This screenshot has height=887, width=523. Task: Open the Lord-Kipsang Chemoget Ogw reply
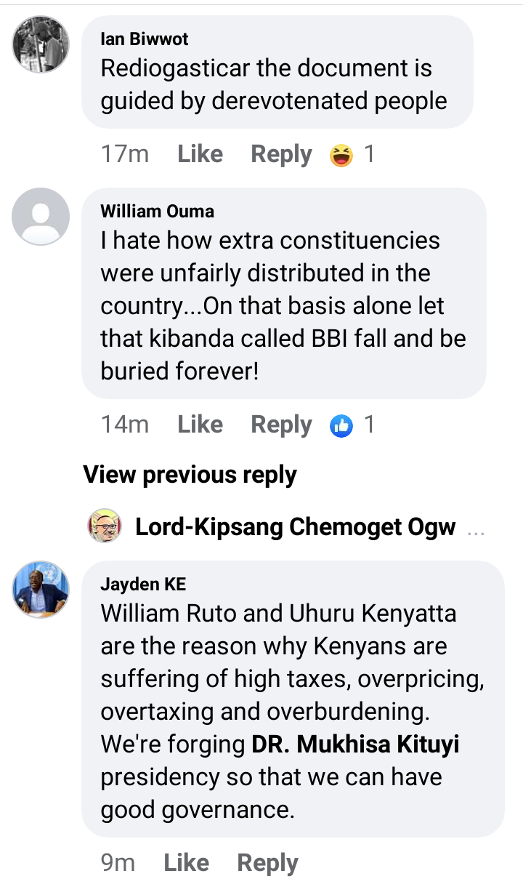point(296,526)
